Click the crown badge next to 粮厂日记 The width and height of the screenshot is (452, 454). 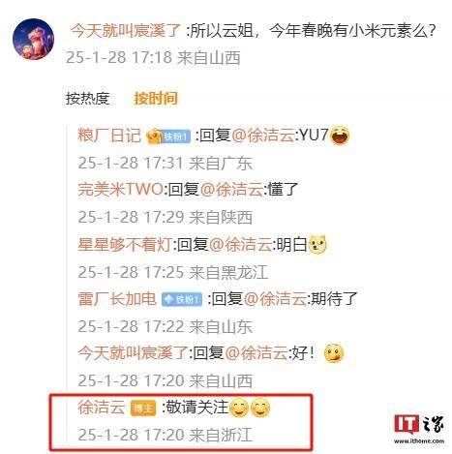154,136
